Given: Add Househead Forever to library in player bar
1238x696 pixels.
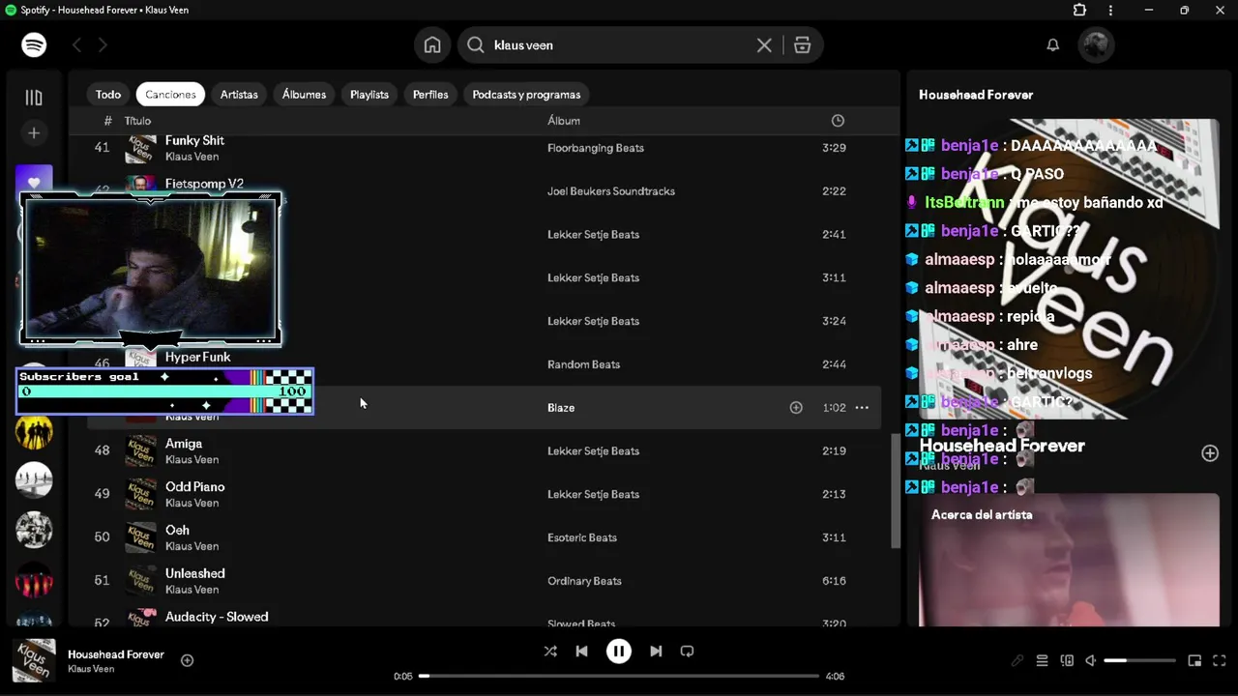Looking at the screenshot, I should point(188,660).
